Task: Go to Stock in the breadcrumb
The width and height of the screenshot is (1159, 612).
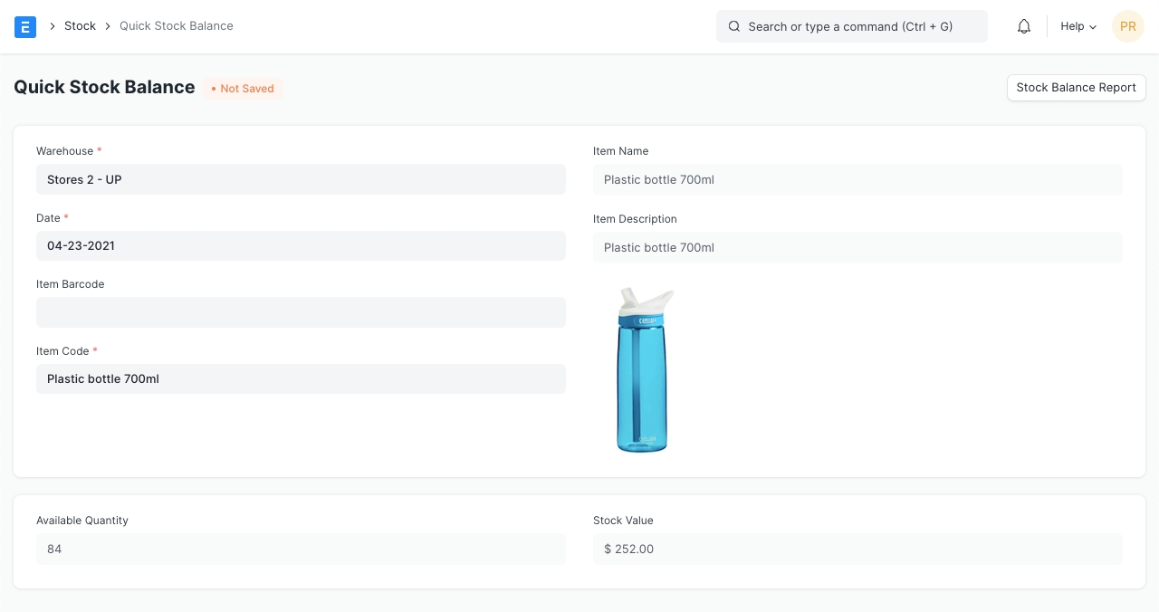Action: point(80,26)
